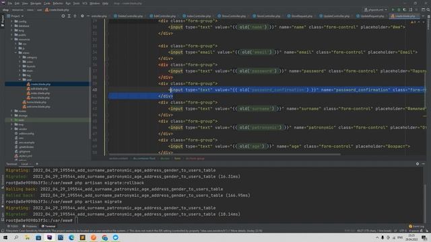Open Sublime Text icon in taskbar
The width and height of the screenshot is (431, 242).
coord(82,237)
